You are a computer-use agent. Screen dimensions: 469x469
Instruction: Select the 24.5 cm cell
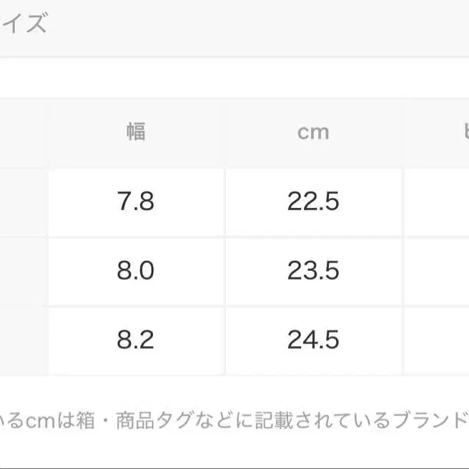pyautogui.click(x=313, y=340)
